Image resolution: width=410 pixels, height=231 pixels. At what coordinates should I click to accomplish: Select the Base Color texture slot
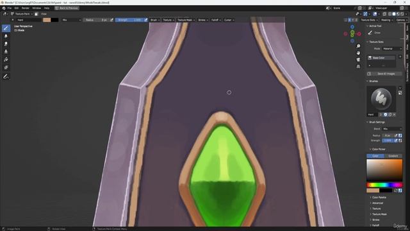[382, 58]
